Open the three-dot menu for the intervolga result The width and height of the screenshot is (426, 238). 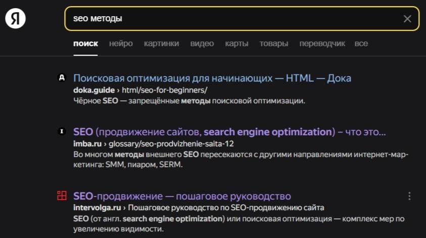[x=409, y=196]
